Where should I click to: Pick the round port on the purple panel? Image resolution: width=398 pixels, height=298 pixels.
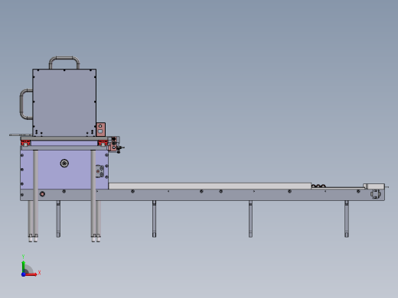64,164
